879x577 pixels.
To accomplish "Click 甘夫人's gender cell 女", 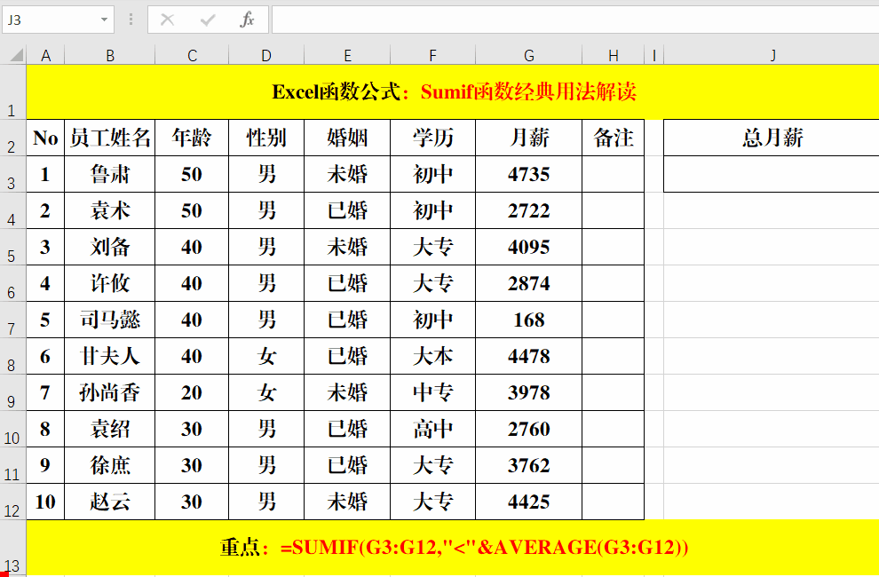I will click(x=266, y=357).
